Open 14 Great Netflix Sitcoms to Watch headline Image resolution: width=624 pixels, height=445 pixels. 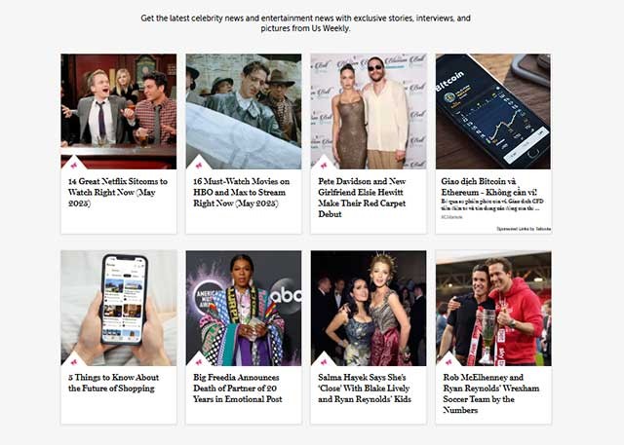coord(118,192)
